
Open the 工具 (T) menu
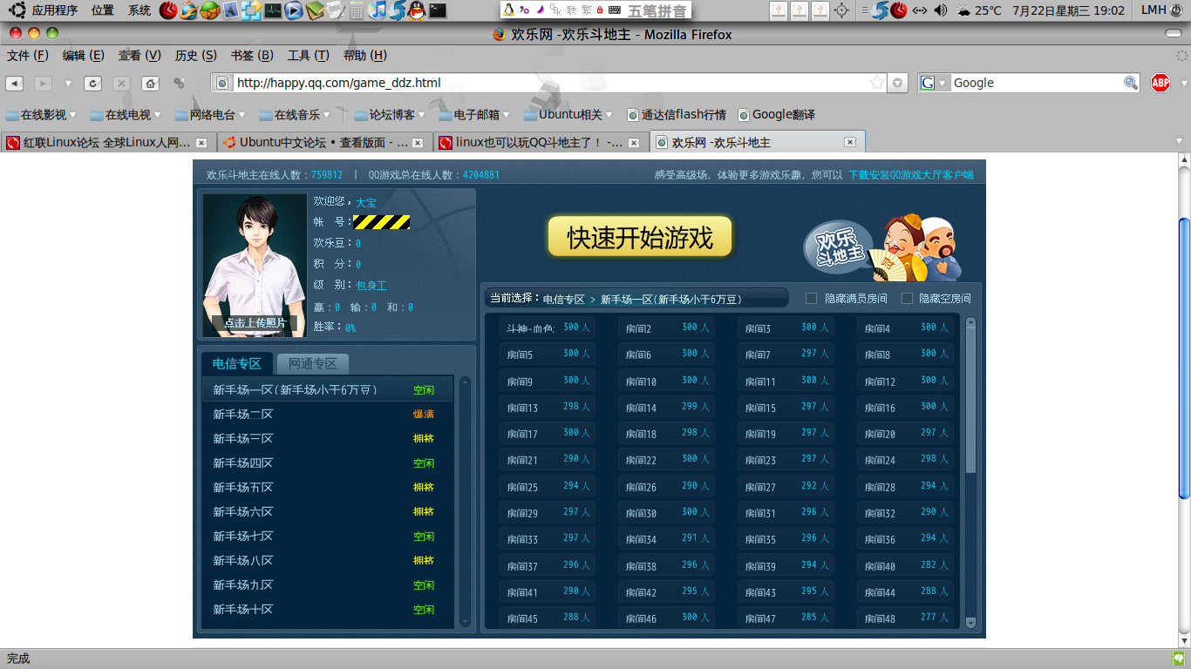[309, 56]
